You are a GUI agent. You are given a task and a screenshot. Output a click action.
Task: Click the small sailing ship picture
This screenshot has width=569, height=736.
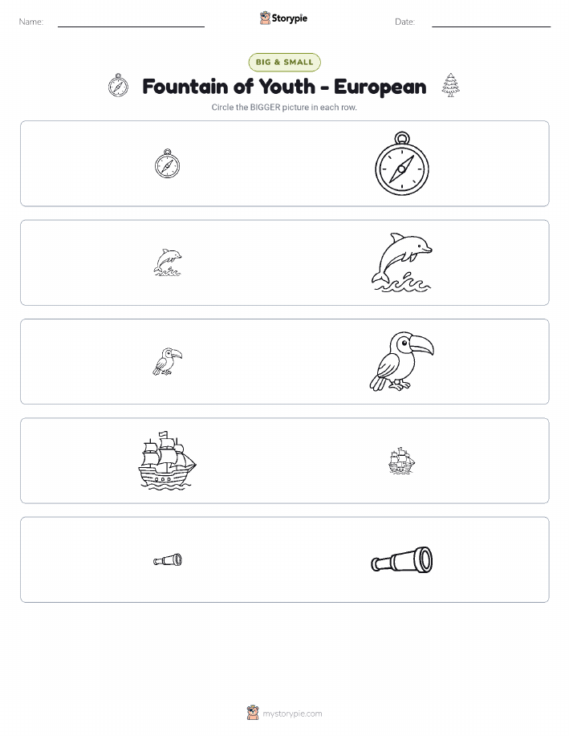click(x=402, y=461)
